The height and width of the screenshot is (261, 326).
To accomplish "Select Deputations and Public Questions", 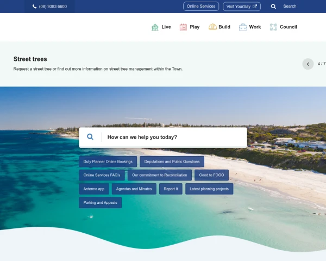I will pyautogui.click(x=172, y=161).
